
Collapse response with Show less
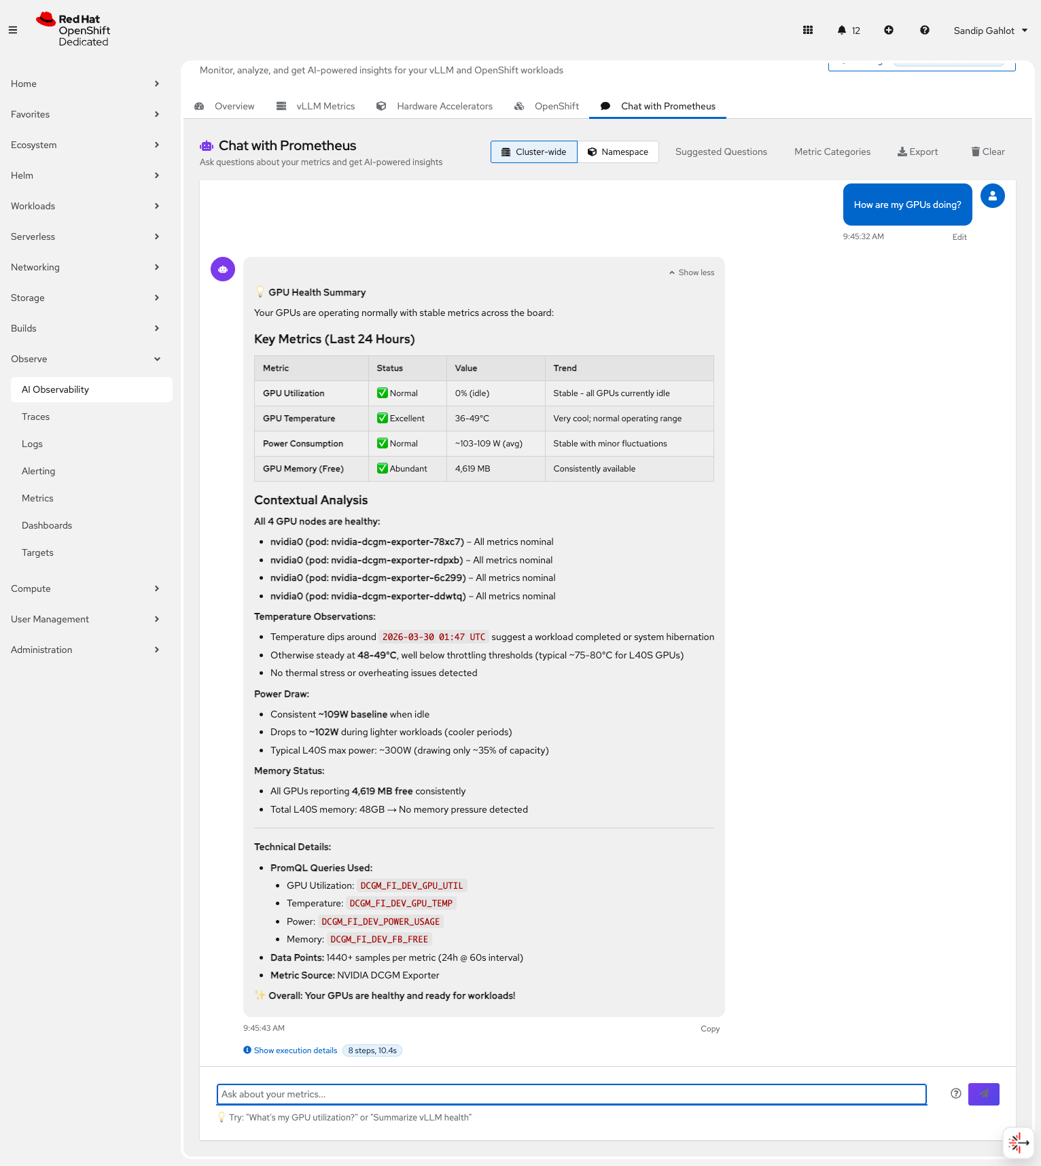click(692, 272)
